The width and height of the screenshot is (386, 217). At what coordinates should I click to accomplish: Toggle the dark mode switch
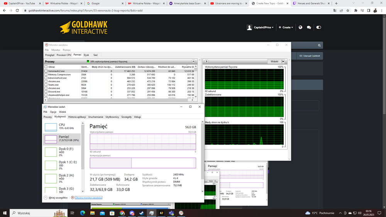(318, 27)
